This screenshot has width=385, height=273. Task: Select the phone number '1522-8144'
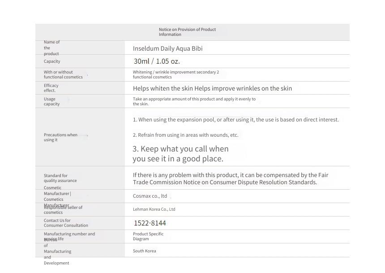click(x=150, y=223)
